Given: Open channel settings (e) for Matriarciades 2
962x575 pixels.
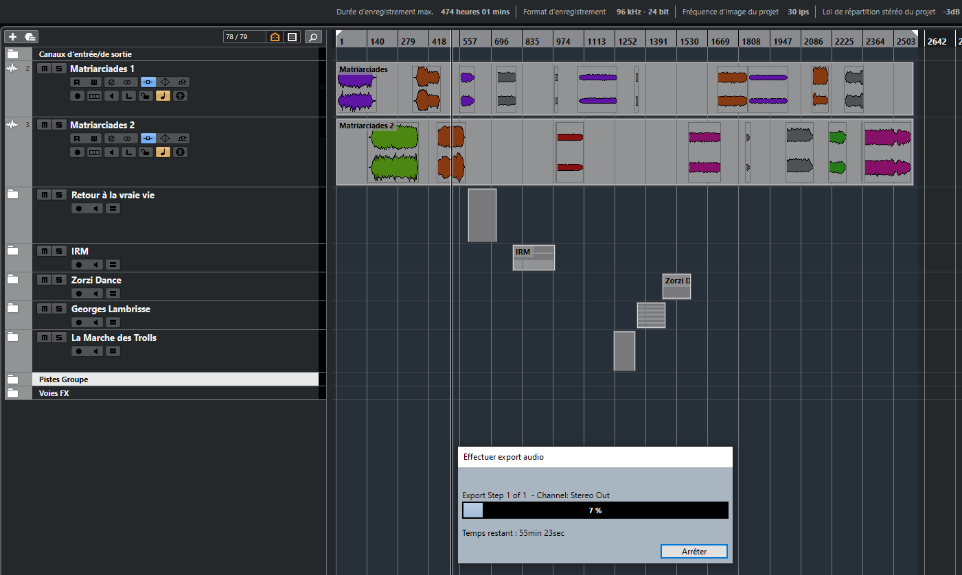Looking at the screenshot, I should 111,139.
